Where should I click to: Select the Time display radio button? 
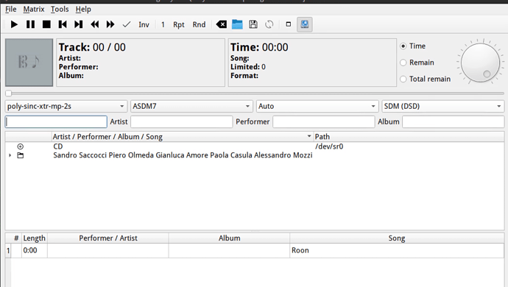[x=403, y=46]
